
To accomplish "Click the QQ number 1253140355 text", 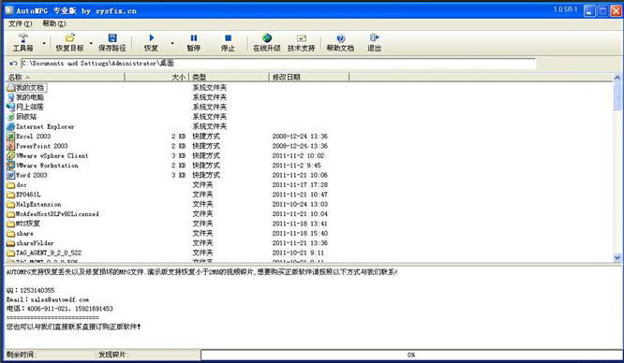I will 37,290.
